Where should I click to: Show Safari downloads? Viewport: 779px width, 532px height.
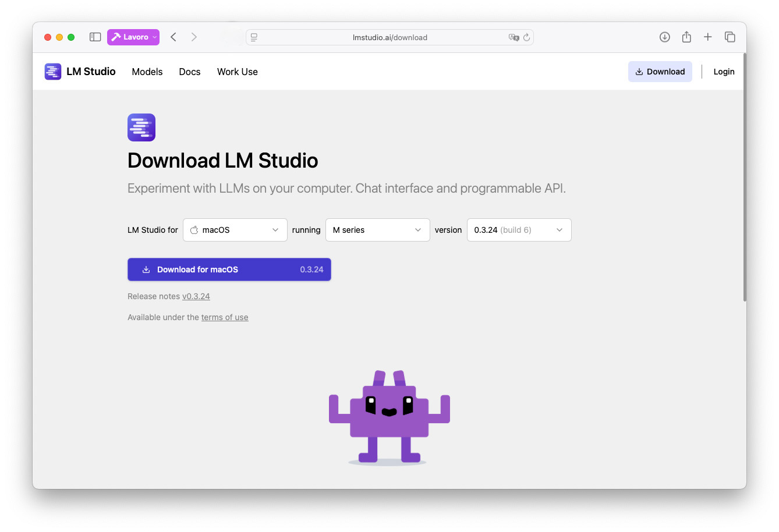click(x=664, y=37)
